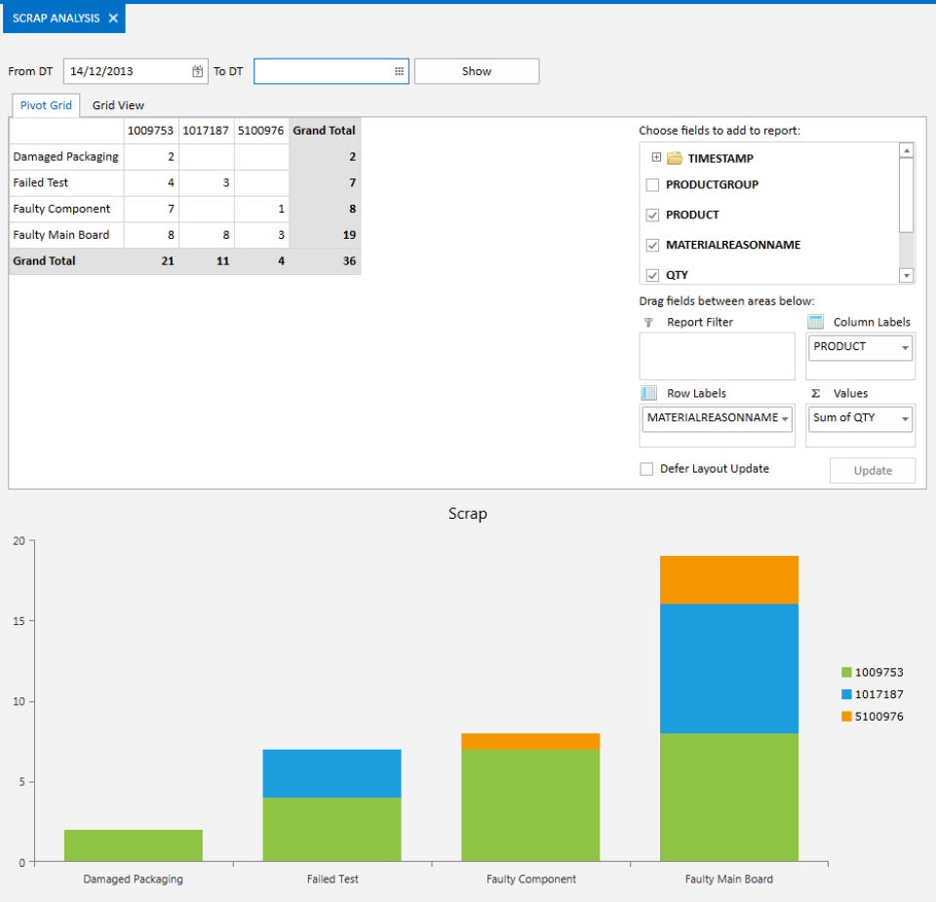Click the down arrow on the fields scrollbar
The height and width of the screenshot is (902, 936).
[x=905, y=274]
